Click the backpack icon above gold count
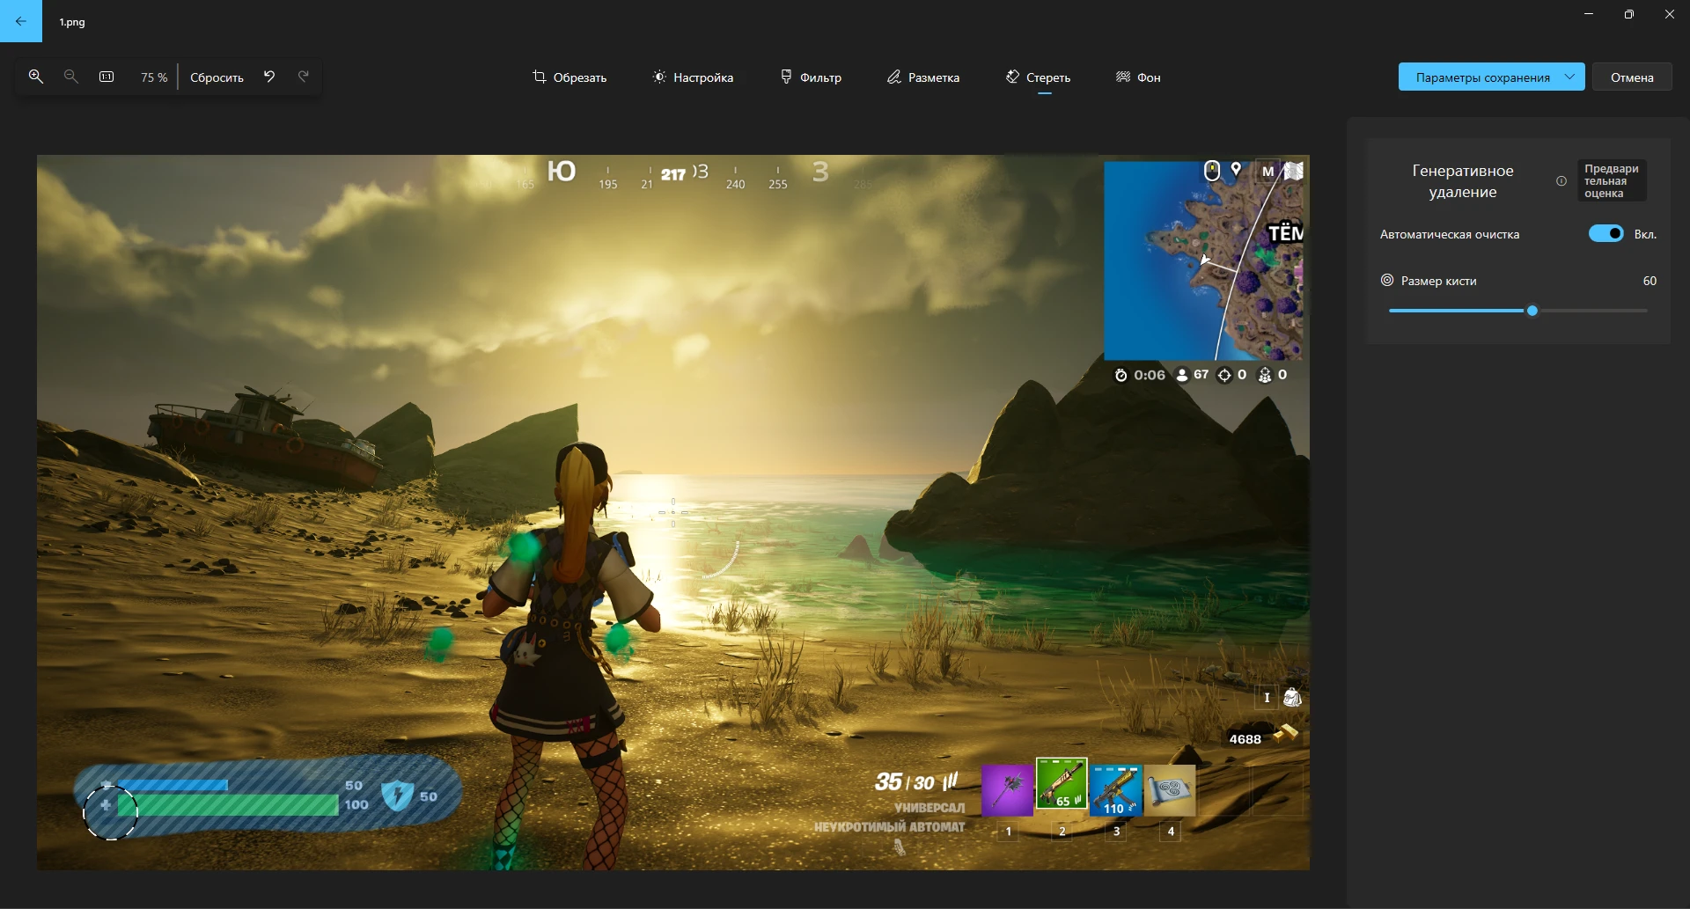The height and width of the screenshot is (909, 1690). (x=1292, y=698)
